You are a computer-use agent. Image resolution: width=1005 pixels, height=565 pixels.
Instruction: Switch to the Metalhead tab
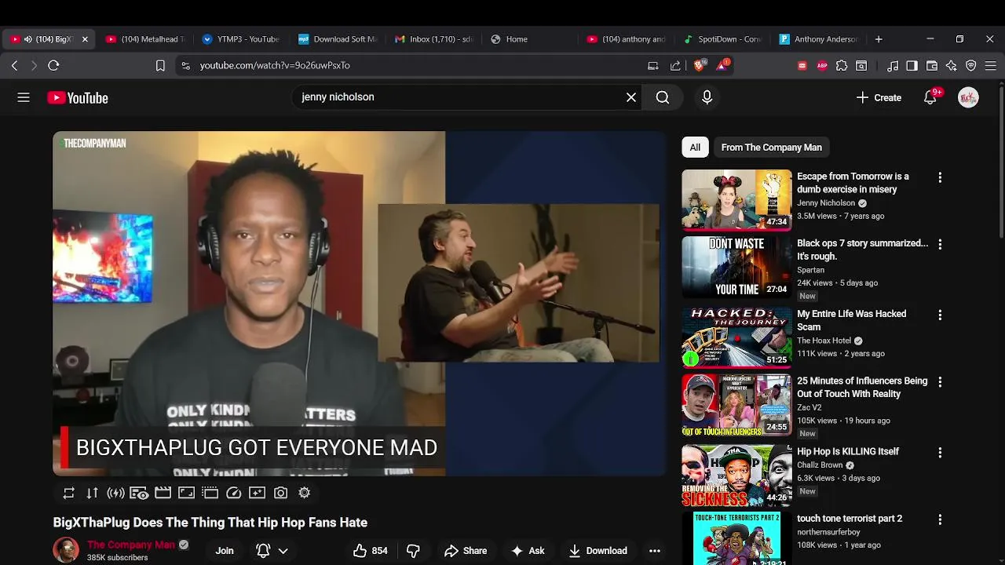(x=146, y=39)
